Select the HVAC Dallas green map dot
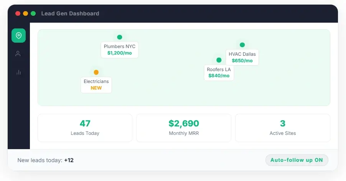This screenshot has height=181, width=346. 242,45
